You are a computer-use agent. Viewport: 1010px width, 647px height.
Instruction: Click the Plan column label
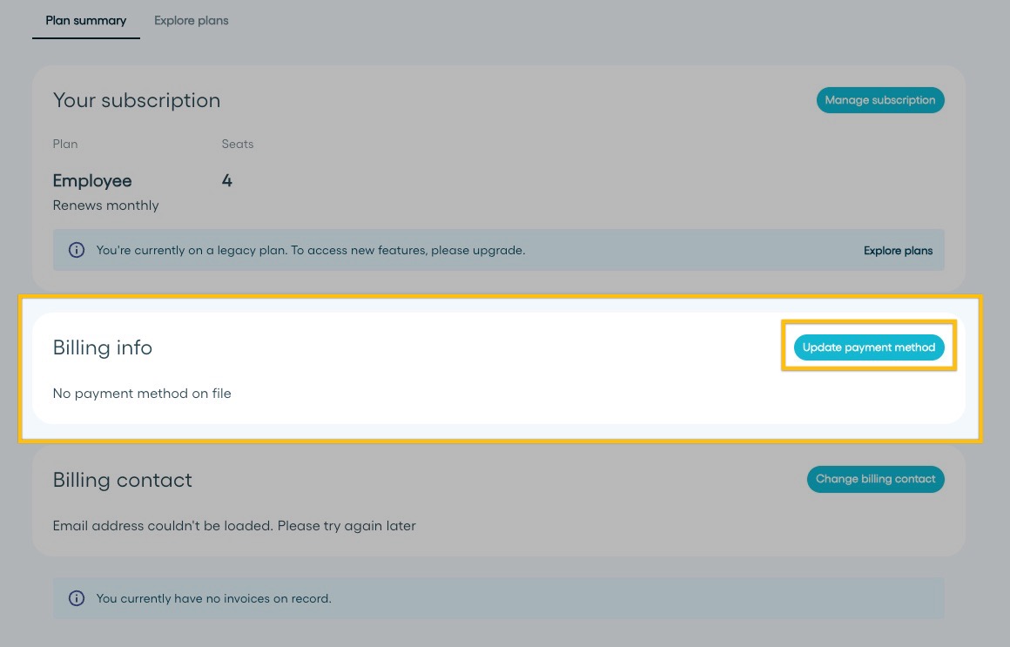coord(65,144)
